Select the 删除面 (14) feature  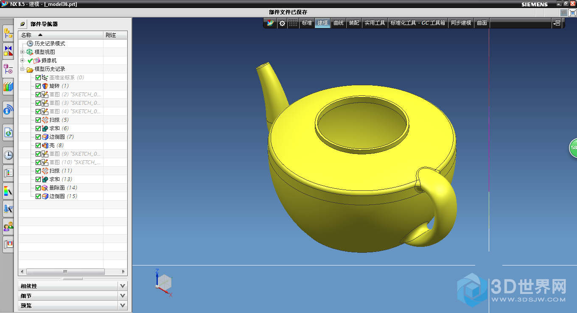(x=59, y=188)
